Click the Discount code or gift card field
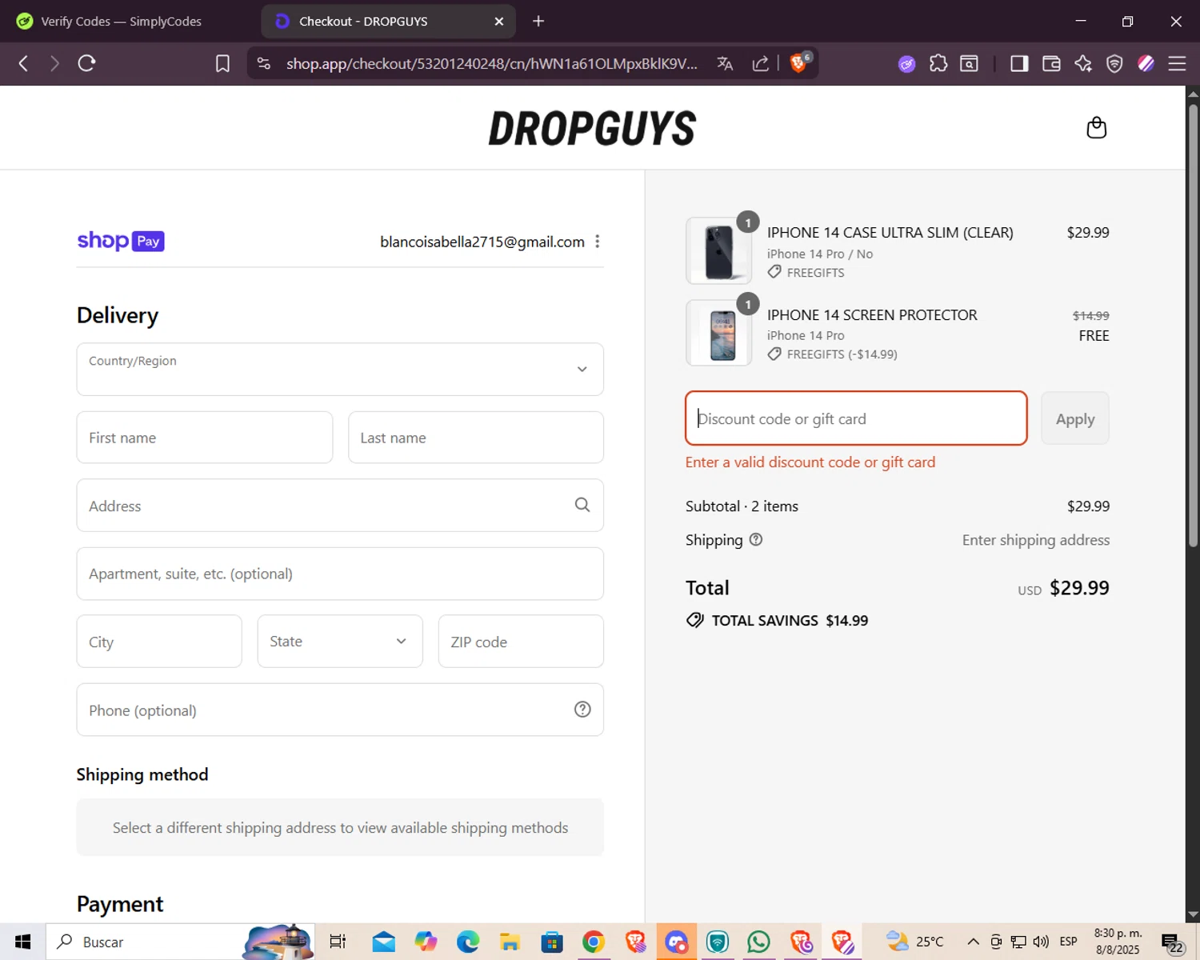The width and height of the screenshot is (1200, 960). tap(856, 418)
